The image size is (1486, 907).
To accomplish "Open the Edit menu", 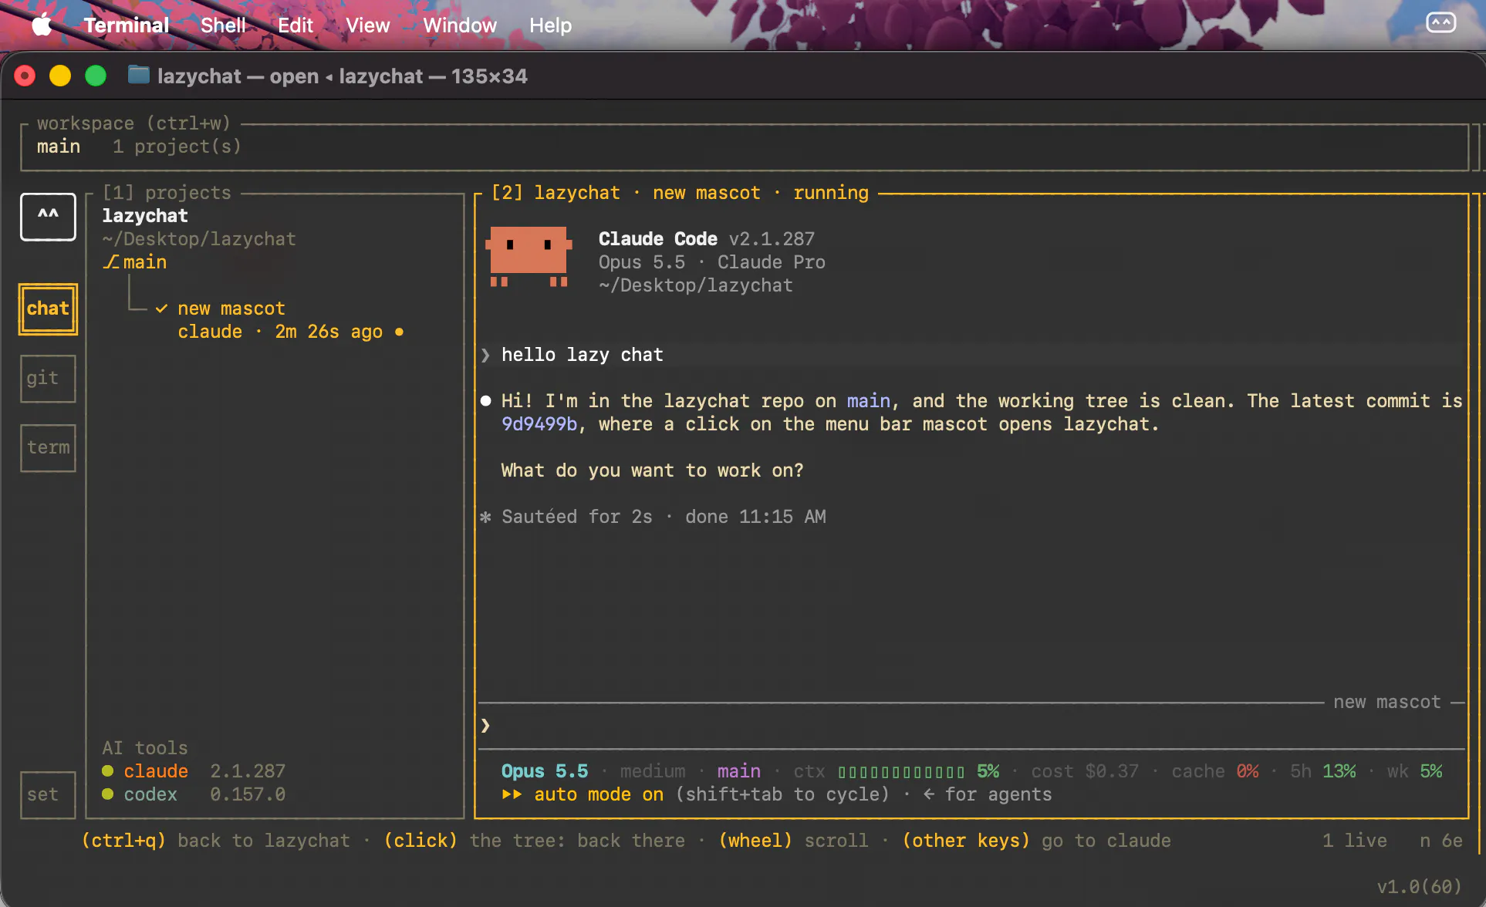I will click(295, 25).
